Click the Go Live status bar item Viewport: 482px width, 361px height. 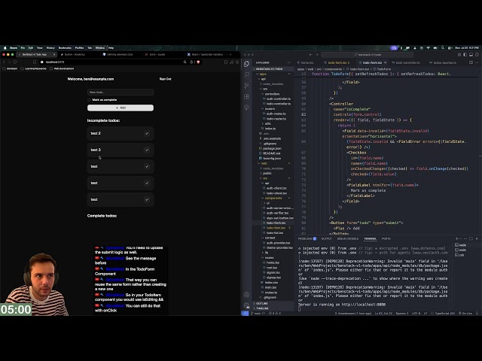click(465, 314)
